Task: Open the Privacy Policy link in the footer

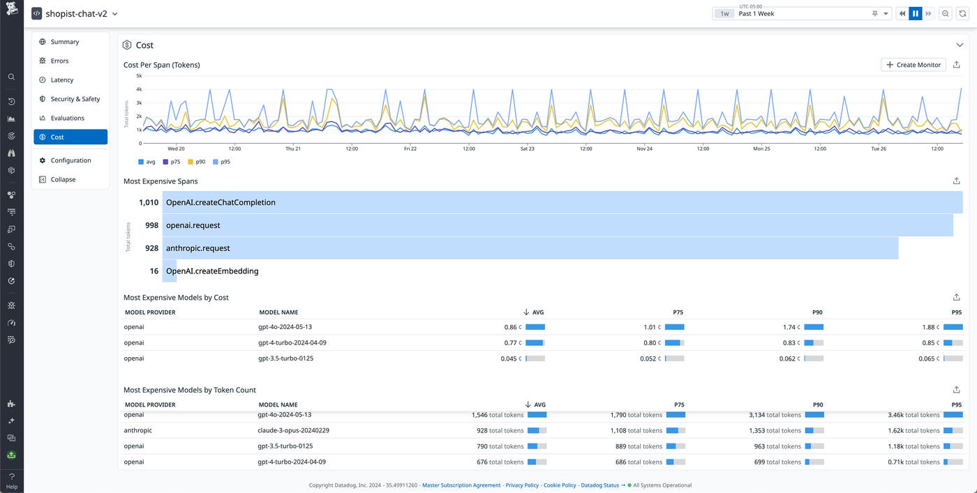Action: click(x=522, y=485)
